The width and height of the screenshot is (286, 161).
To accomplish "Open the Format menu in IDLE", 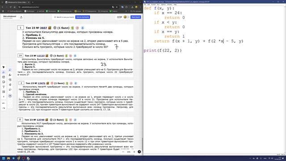I will click(153, 4).
